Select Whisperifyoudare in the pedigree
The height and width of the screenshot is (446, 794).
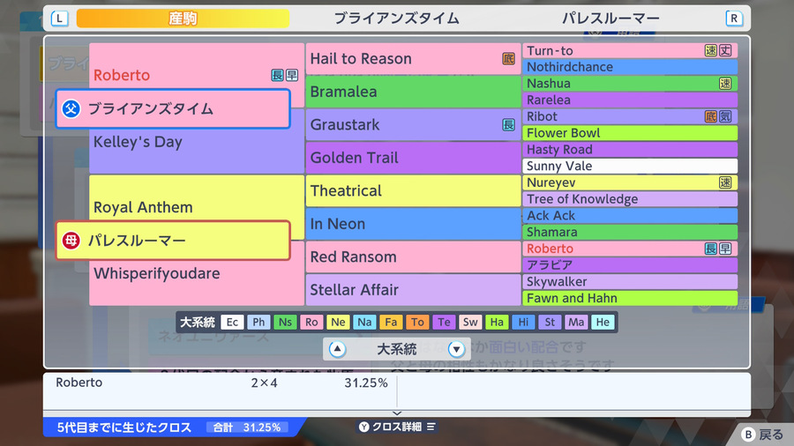click(x=157, y=273)
